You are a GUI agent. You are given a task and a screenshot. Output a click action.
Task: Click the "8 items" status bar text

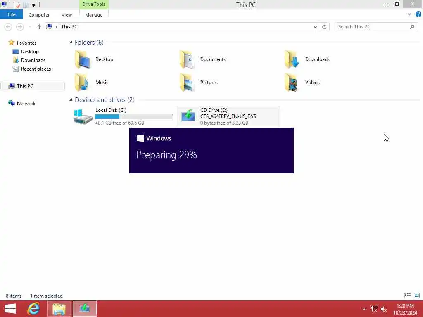point(14,296)
